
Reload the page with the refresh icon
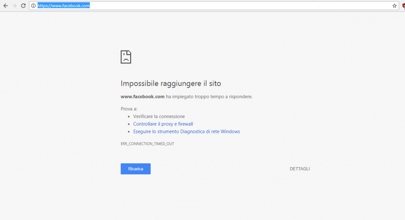click(23, 6)
